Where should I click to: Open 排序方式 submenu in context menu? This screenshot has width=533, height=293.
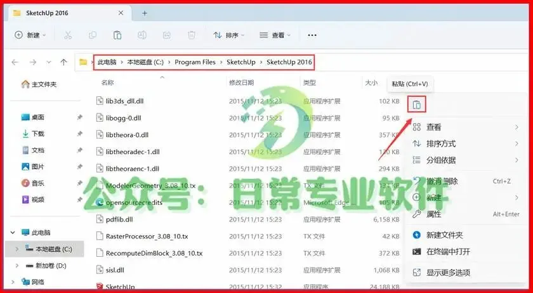[x=465, y=144]
